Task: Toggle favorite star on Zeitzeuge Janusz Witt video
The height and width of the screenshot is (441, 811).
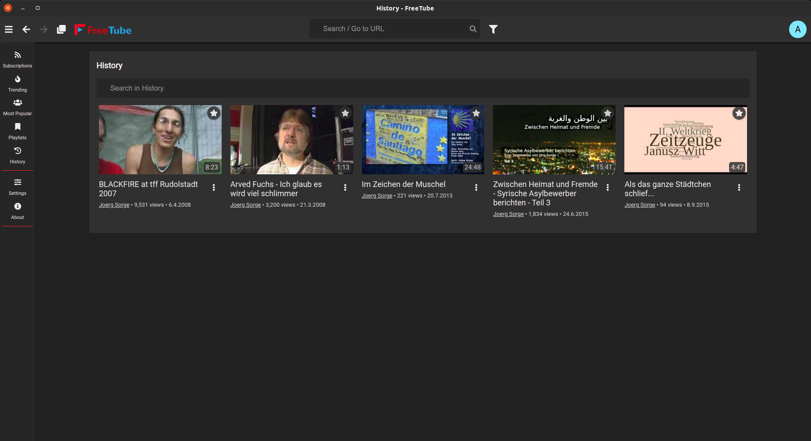Action: [739, 113]
